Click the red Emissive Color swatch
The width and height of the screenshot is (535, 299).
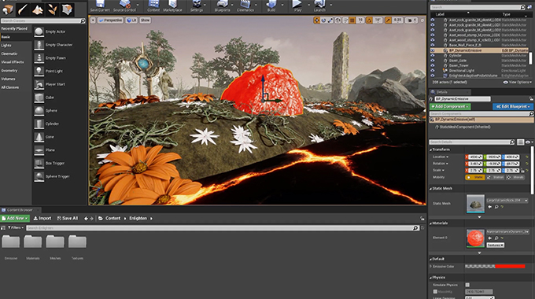pyautogui.click(x=510, y=266)
